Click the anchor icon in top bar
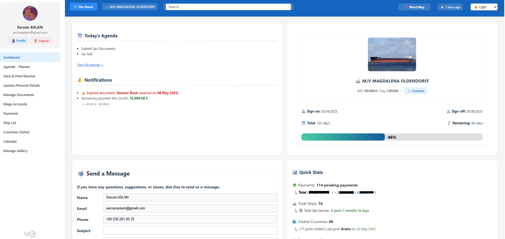Image resolution: width=505 pixels, height=239 pixels. pos(107,7)
